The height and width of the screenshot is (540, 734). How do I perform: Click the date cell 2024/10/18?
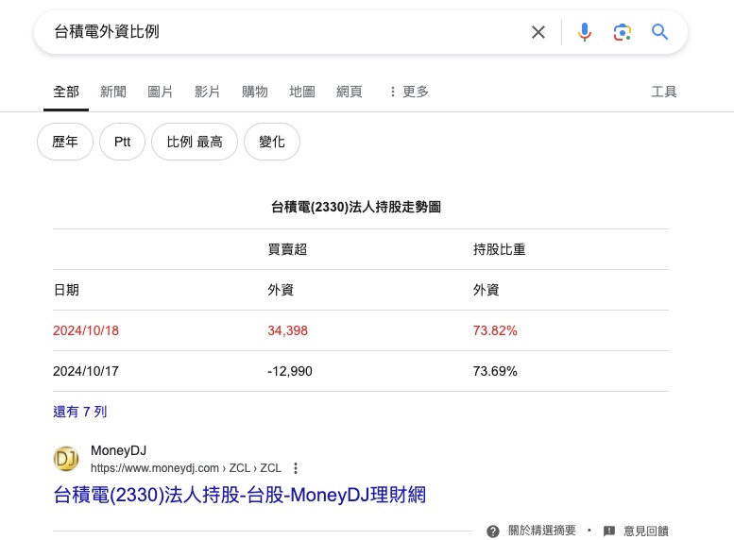click(86, 330)
